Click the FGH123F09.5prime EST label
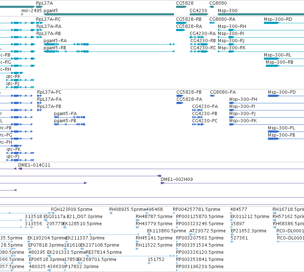Image resolution: width=304 pixels, height=272 pixels. click(x=72, y=209)
